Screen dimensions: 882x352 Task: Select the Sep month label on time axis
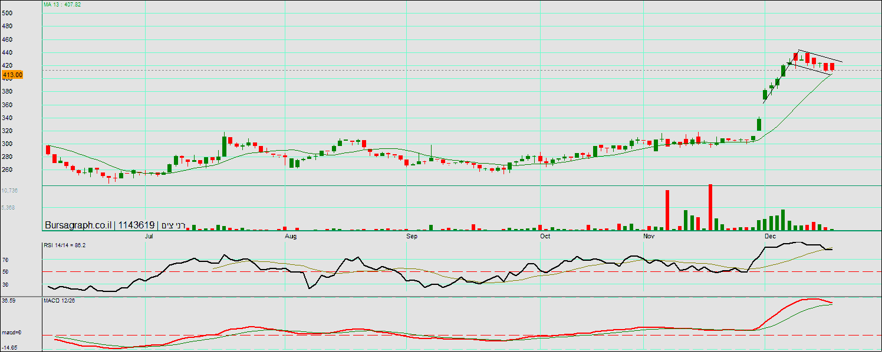tap(412, 236)
